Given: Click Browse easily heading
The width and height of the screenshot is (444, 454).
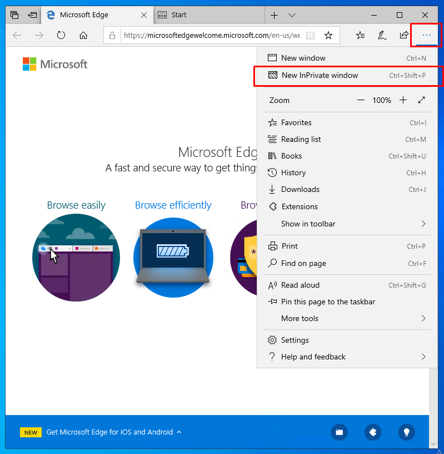Looking at the screenshot, I should tap(76, 205).
